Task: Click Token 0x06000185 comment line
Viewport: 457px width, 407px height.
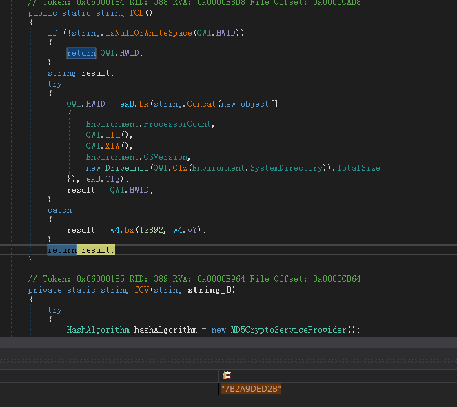Action: tap(194, 279)
